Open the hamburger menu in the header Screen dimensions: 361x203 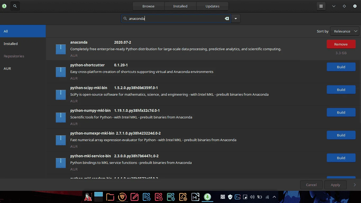tap(321, 6)
